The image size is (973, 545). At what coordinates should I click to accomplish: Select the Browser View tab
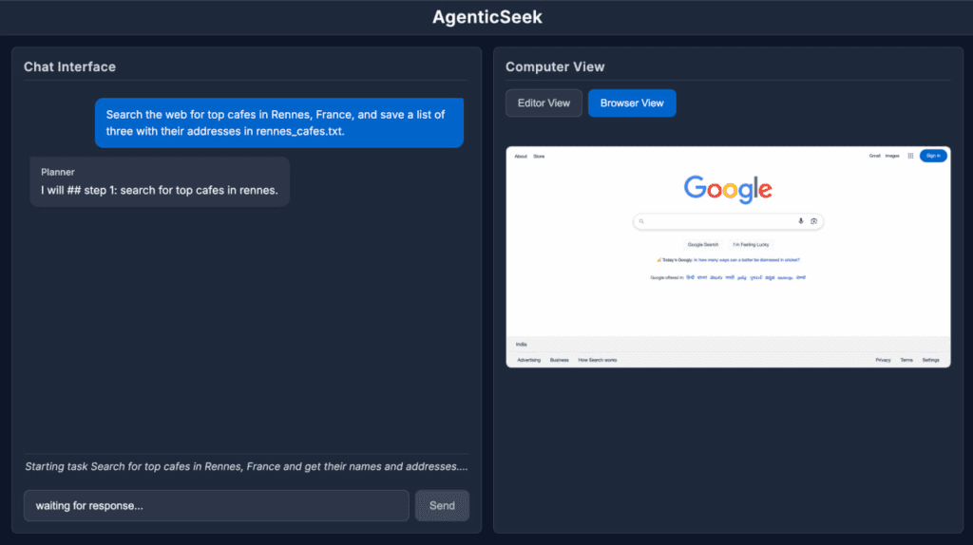point(632,103)
